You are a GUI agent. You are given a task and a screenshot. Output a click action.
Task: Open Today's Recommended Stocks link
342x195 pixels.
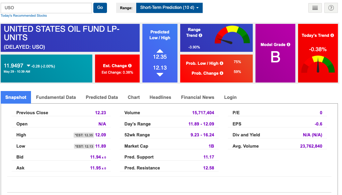(24, 15)
